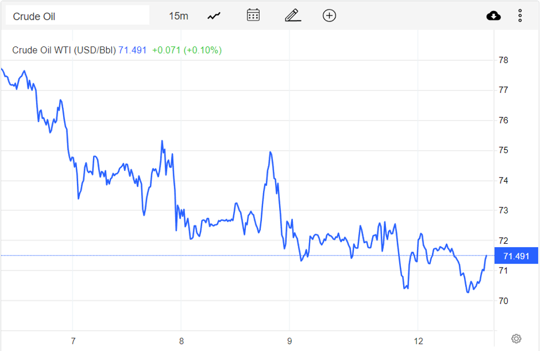Select the pencil drawing tool
Viewport: 541px width, 351px height.
pyautogui.click(x=292, y=15)
